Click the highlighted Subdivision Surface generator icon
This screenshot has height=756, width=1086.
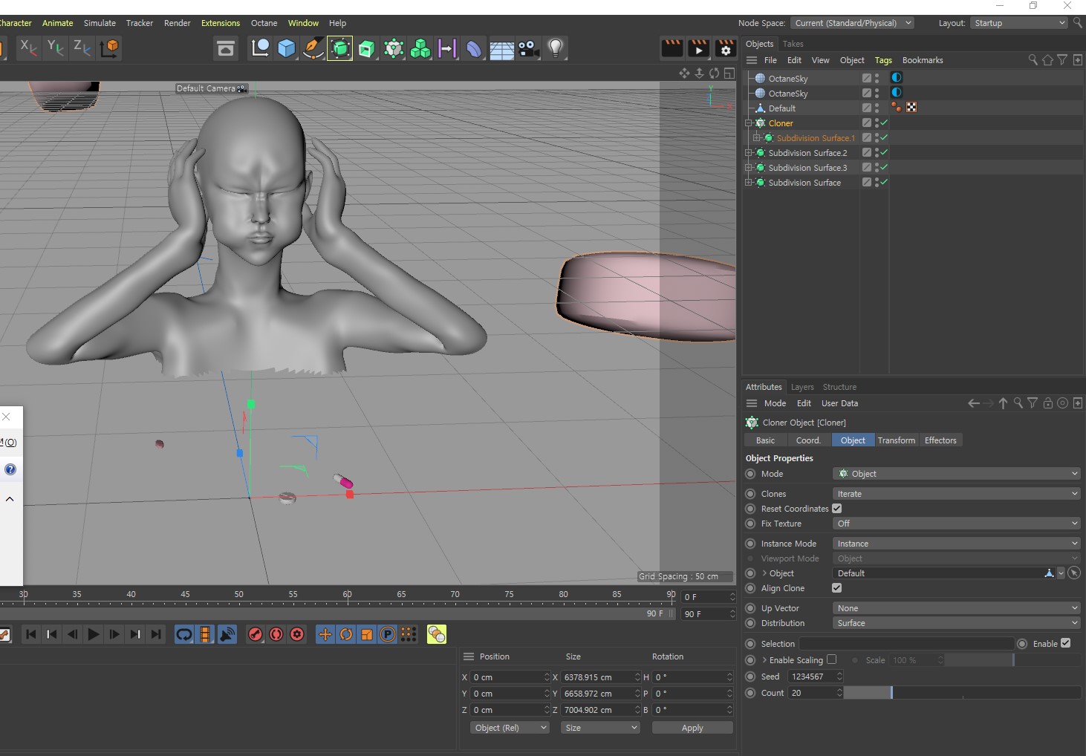pos(339,49)
